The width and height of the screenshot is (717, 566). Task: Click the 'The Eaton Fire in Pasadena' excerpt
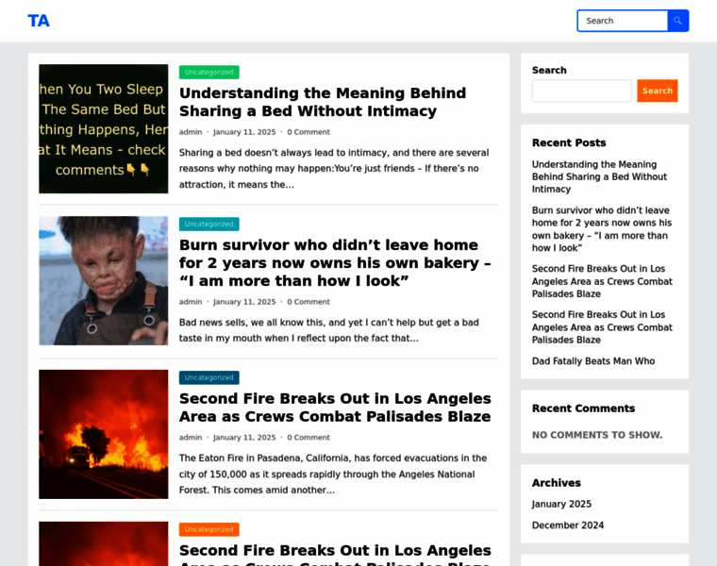(x=333, y=474)
